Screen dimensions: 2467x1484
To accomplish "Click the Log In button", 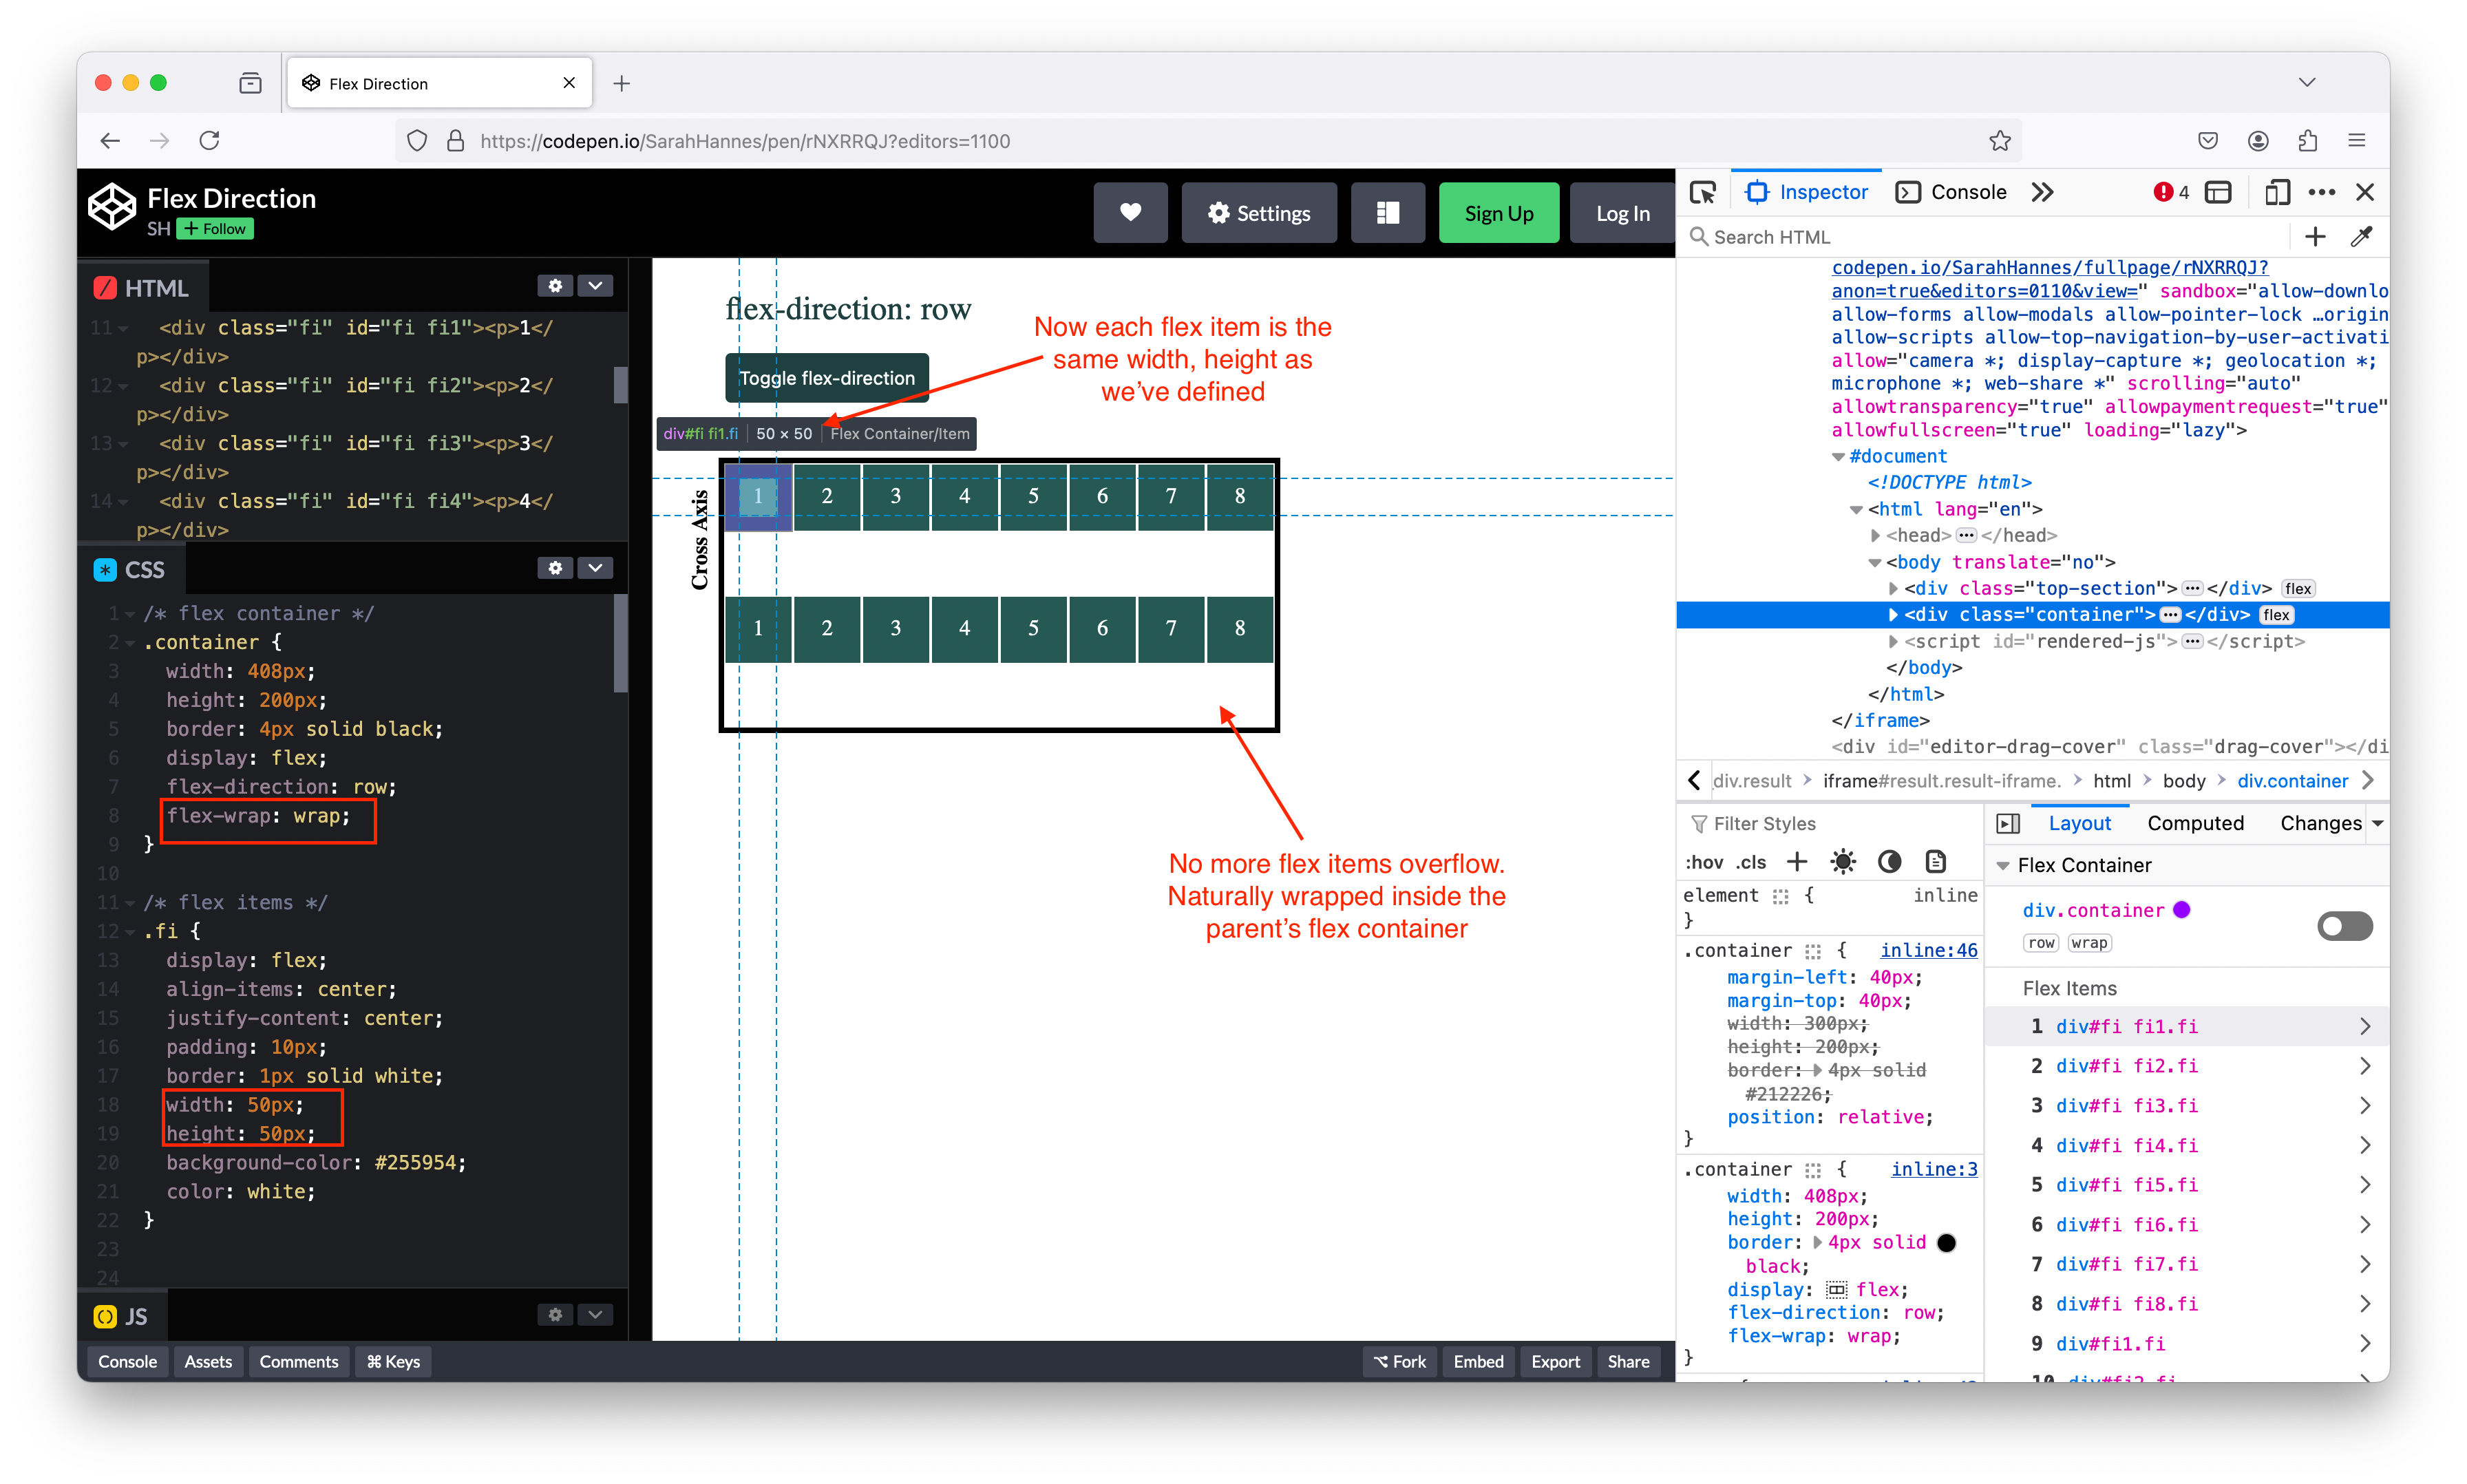I will tap(1622, 213).
